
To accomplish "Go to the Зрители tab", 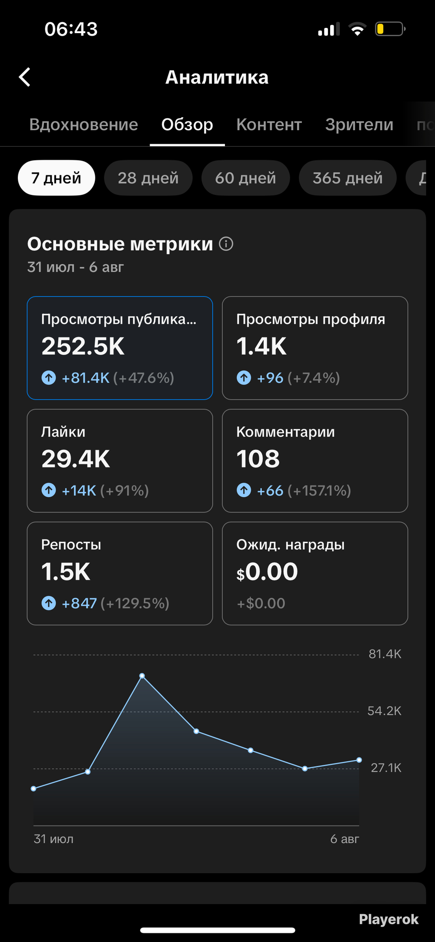I will coord(359,124).
